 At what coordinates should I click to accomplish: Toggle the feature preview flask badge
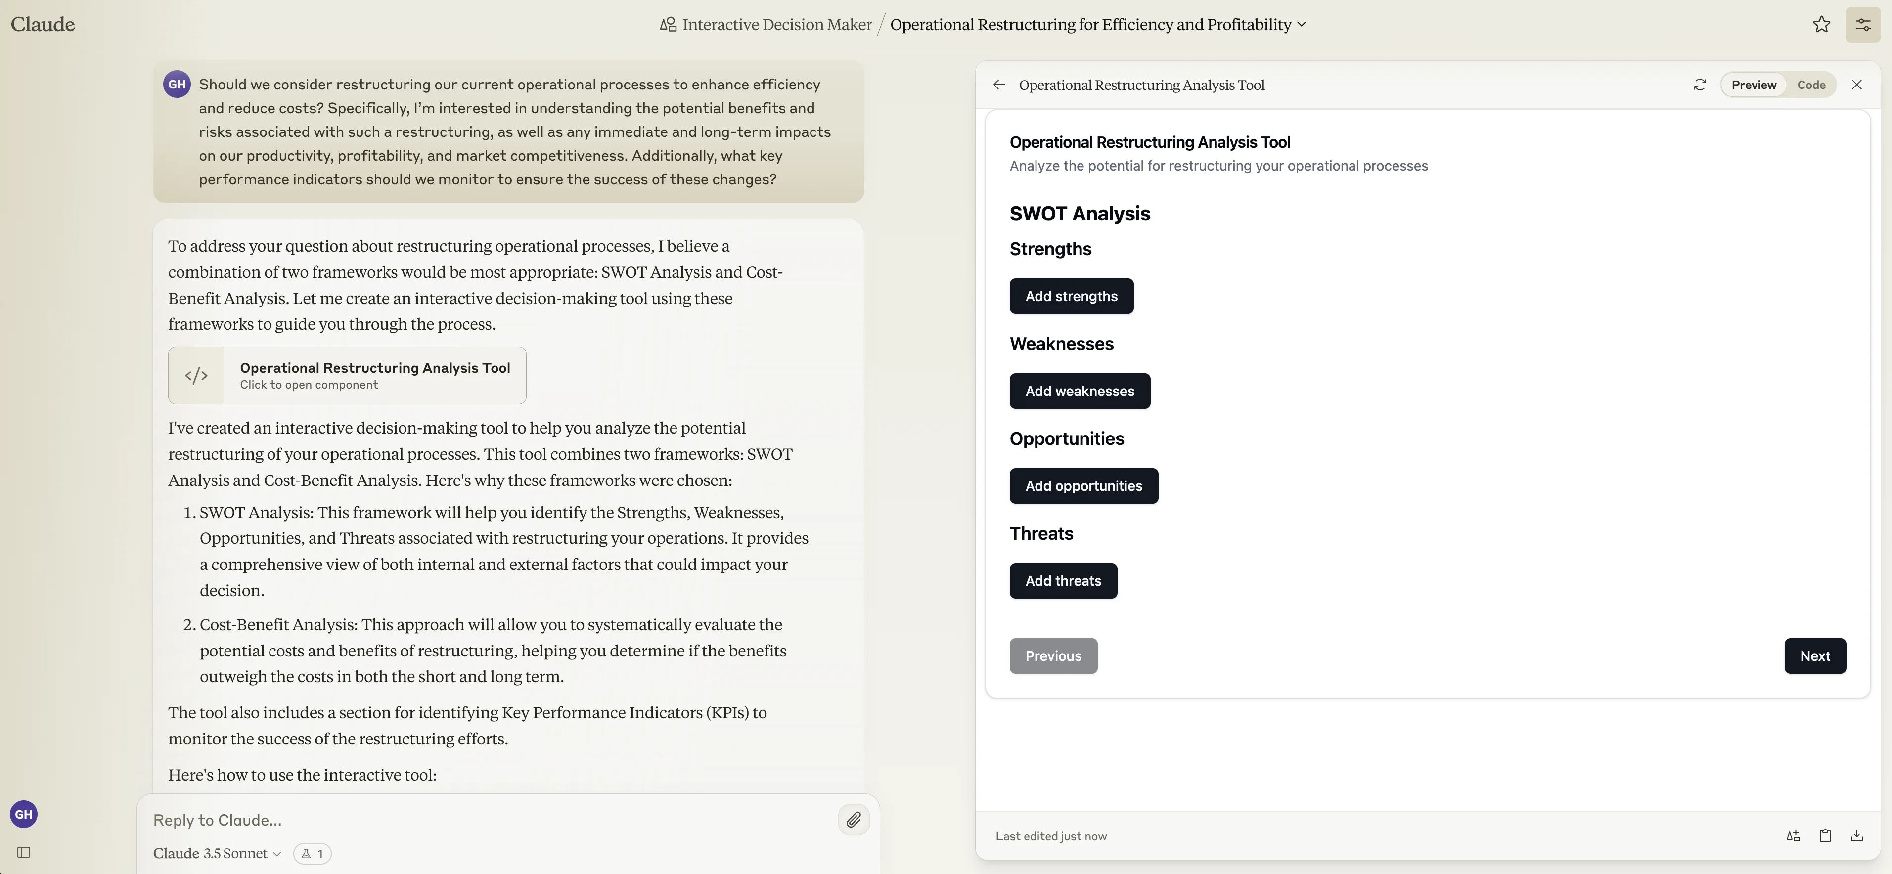coord(312,853)
